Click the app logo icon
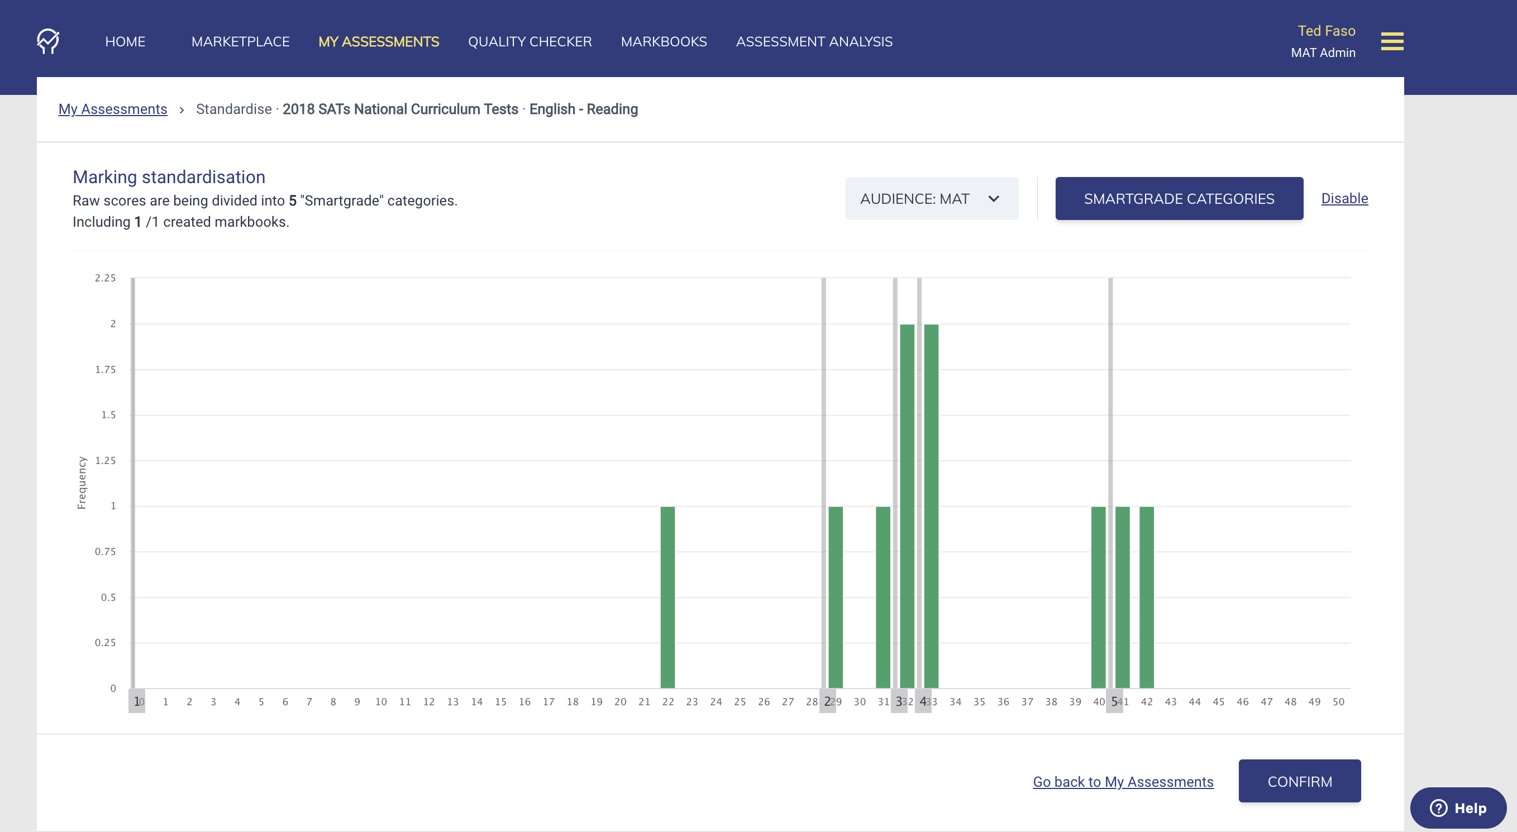The height and width of the screenshot is (832, 1517). 47,41
